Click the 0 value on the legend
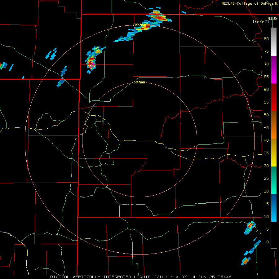This screenshot has height=279, width=279. pyautogui.click(x=268, y=242)
